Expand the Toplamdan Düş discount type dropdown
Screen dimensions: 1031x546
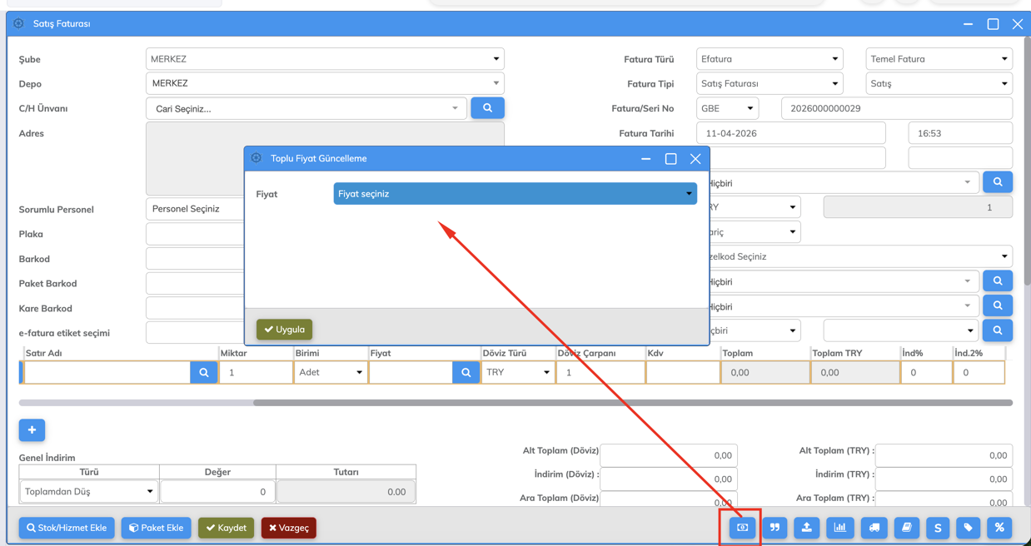tap(89, 492)
